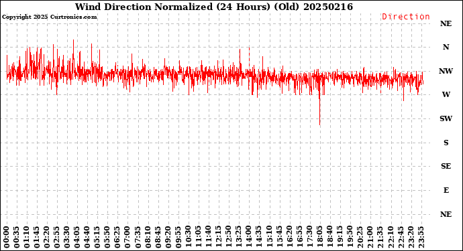Click the red 'Direction' legend label
This screenshot has height=251, width=463.
tap(406, 17)
